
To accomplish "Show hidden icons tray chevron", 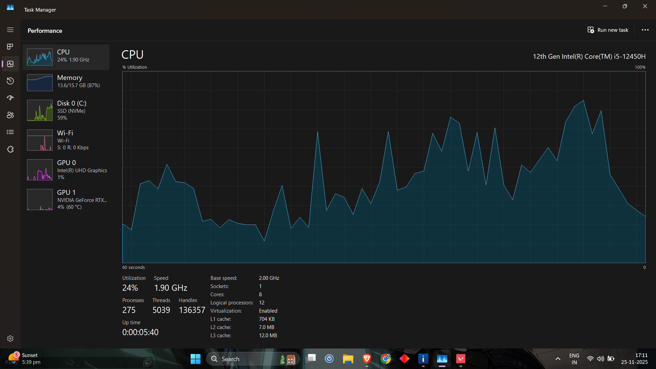I will point(558,359).
